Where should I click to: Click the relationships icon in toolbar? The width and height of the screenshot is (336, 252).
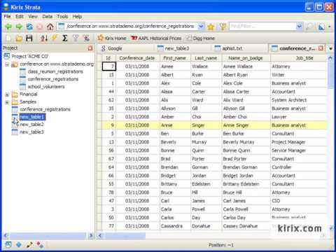[86, 38]
